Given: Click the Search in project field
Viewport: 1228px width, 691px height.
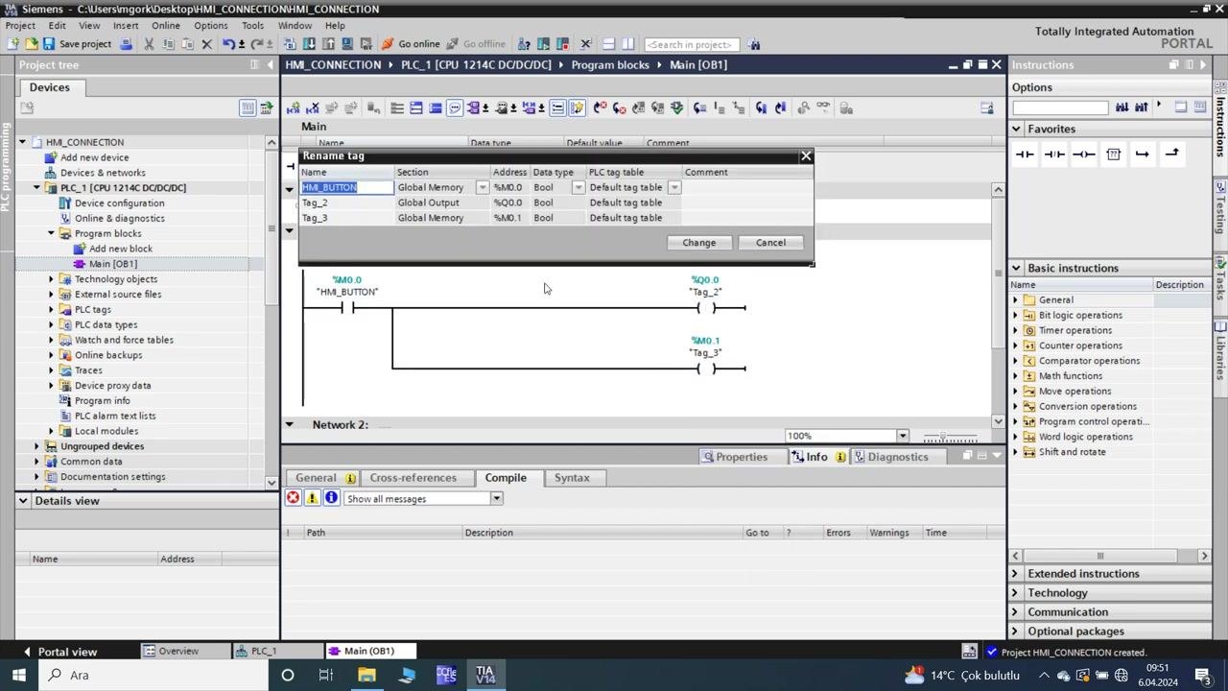Looking at the screenshot, I should tap(691, 44).
